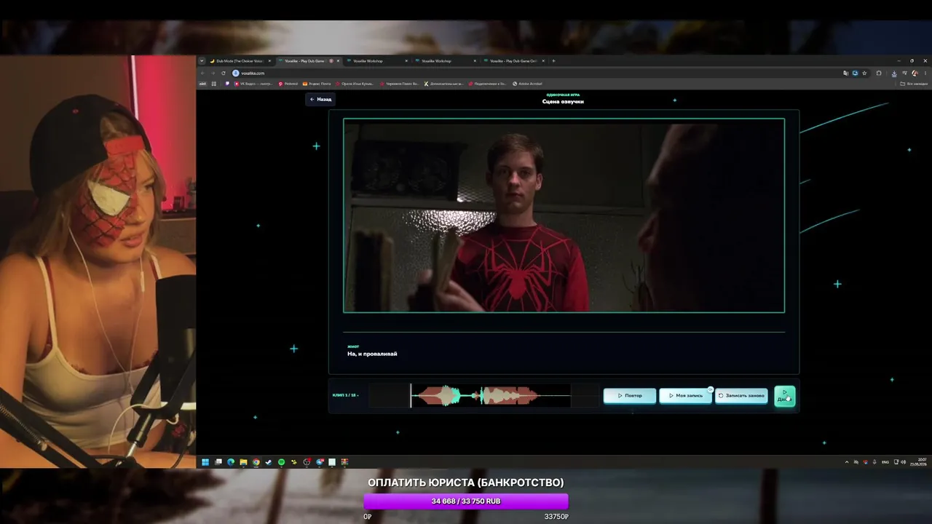Select the active Voxalike Play Dub Game tab
Image resolution: width=932 pixels, height=524 pixels.
click(x=310, y=61)
